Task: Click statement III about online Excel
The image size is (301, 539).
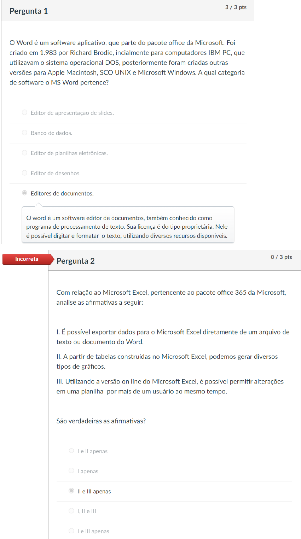Action: coord(170,386)
